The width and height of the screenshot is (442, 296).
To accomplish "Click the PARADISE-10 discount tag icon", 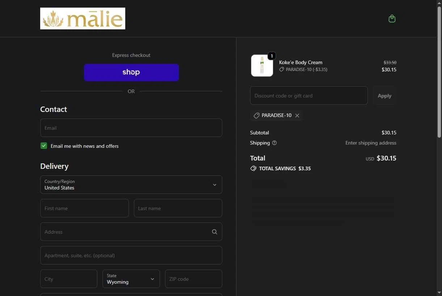I will (256, 116).
